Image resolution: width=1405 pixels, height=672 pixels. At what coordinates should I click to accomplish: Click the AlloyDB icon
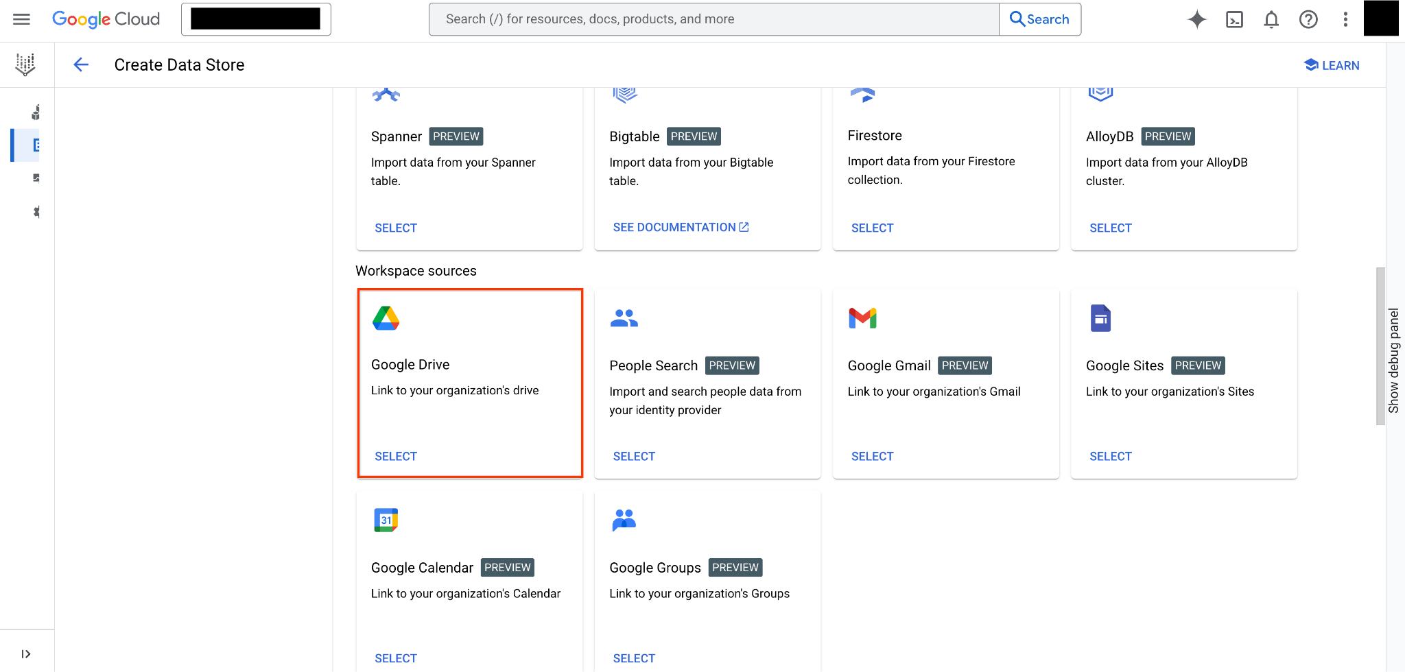(x=1100, y=95)
